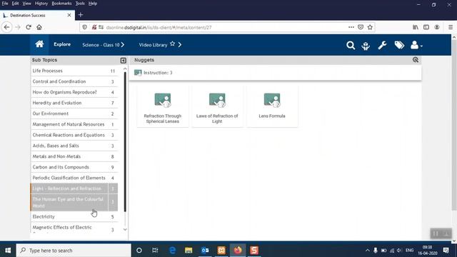The height and width of the screenshot is (257, 457).
Task: Open the tags icon in the navbar
Action: point(399,45)
